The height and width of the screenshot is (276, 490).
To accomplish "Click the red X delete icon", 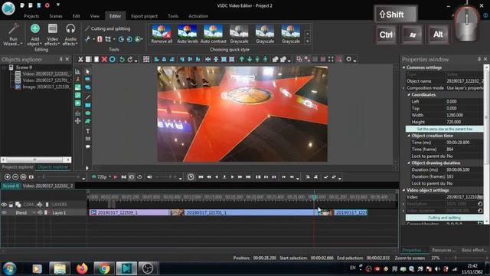I will click(104, 59).
